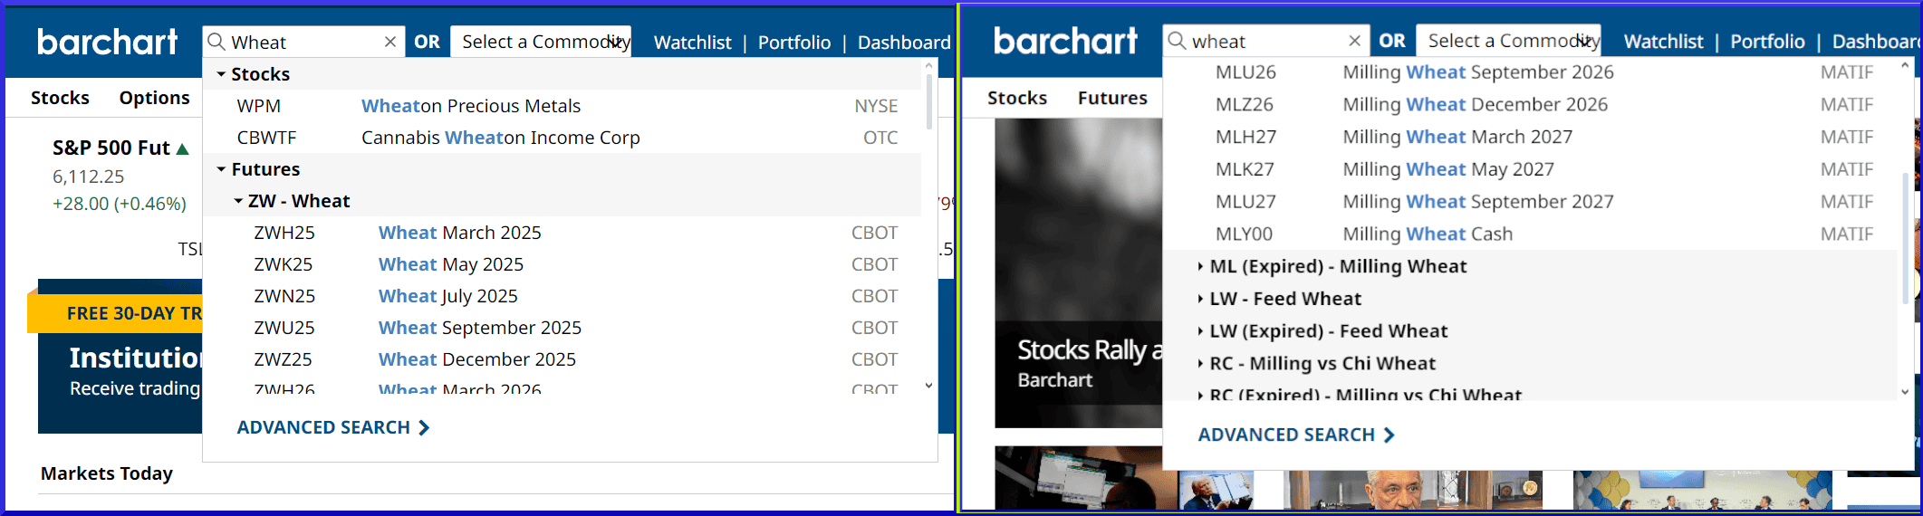Click the scrollbar thumb in the left results list

[928, 100]
